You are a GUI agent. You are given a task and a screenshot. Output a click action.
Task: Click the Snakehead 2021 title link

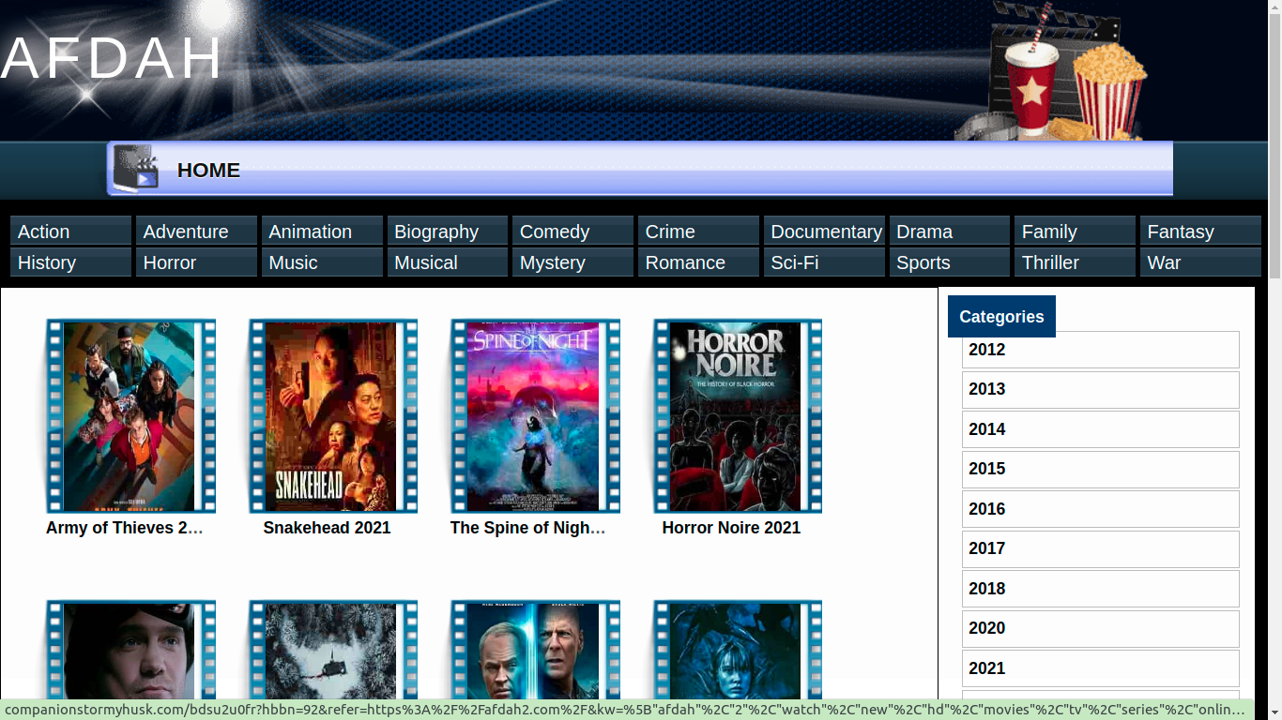click(x=327, y=528)
